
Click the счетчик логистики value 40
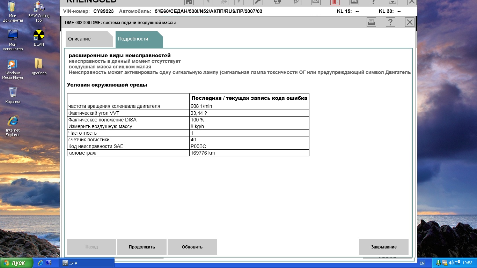[x=249, y=140]
